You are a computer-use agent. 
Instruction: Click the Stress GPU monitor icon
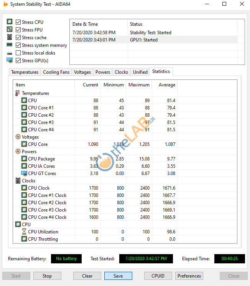tap(10, 60)
